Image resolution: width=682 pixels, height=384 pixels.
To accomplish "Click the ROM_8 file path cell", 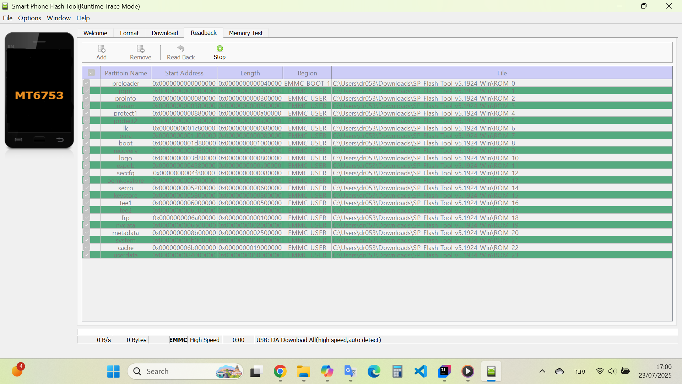I will click(502, 143).
